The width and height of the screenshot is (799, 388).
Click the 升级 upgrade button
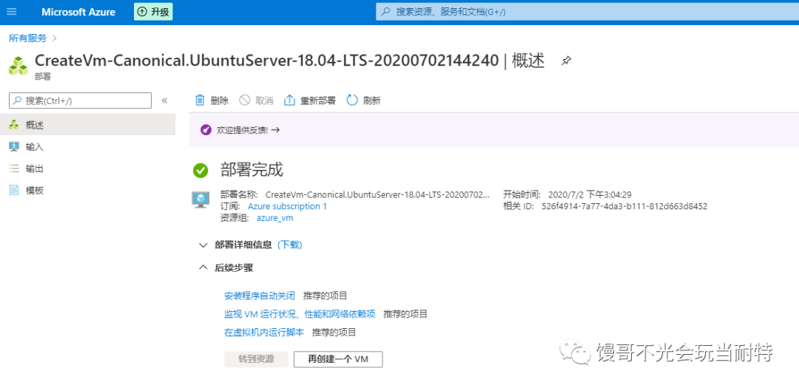click(x=153, y=12)
